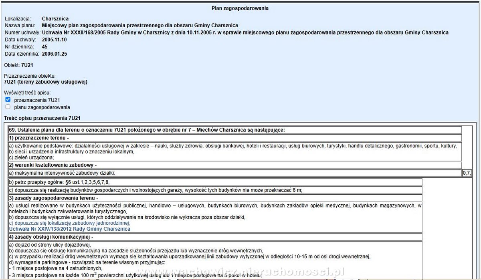Screen dimensions: 481x280
Task: Click the line 'c) dopuszcza się lokalizację zabudowy jednorodzinnej'
Action: click(x=70, y=223)
